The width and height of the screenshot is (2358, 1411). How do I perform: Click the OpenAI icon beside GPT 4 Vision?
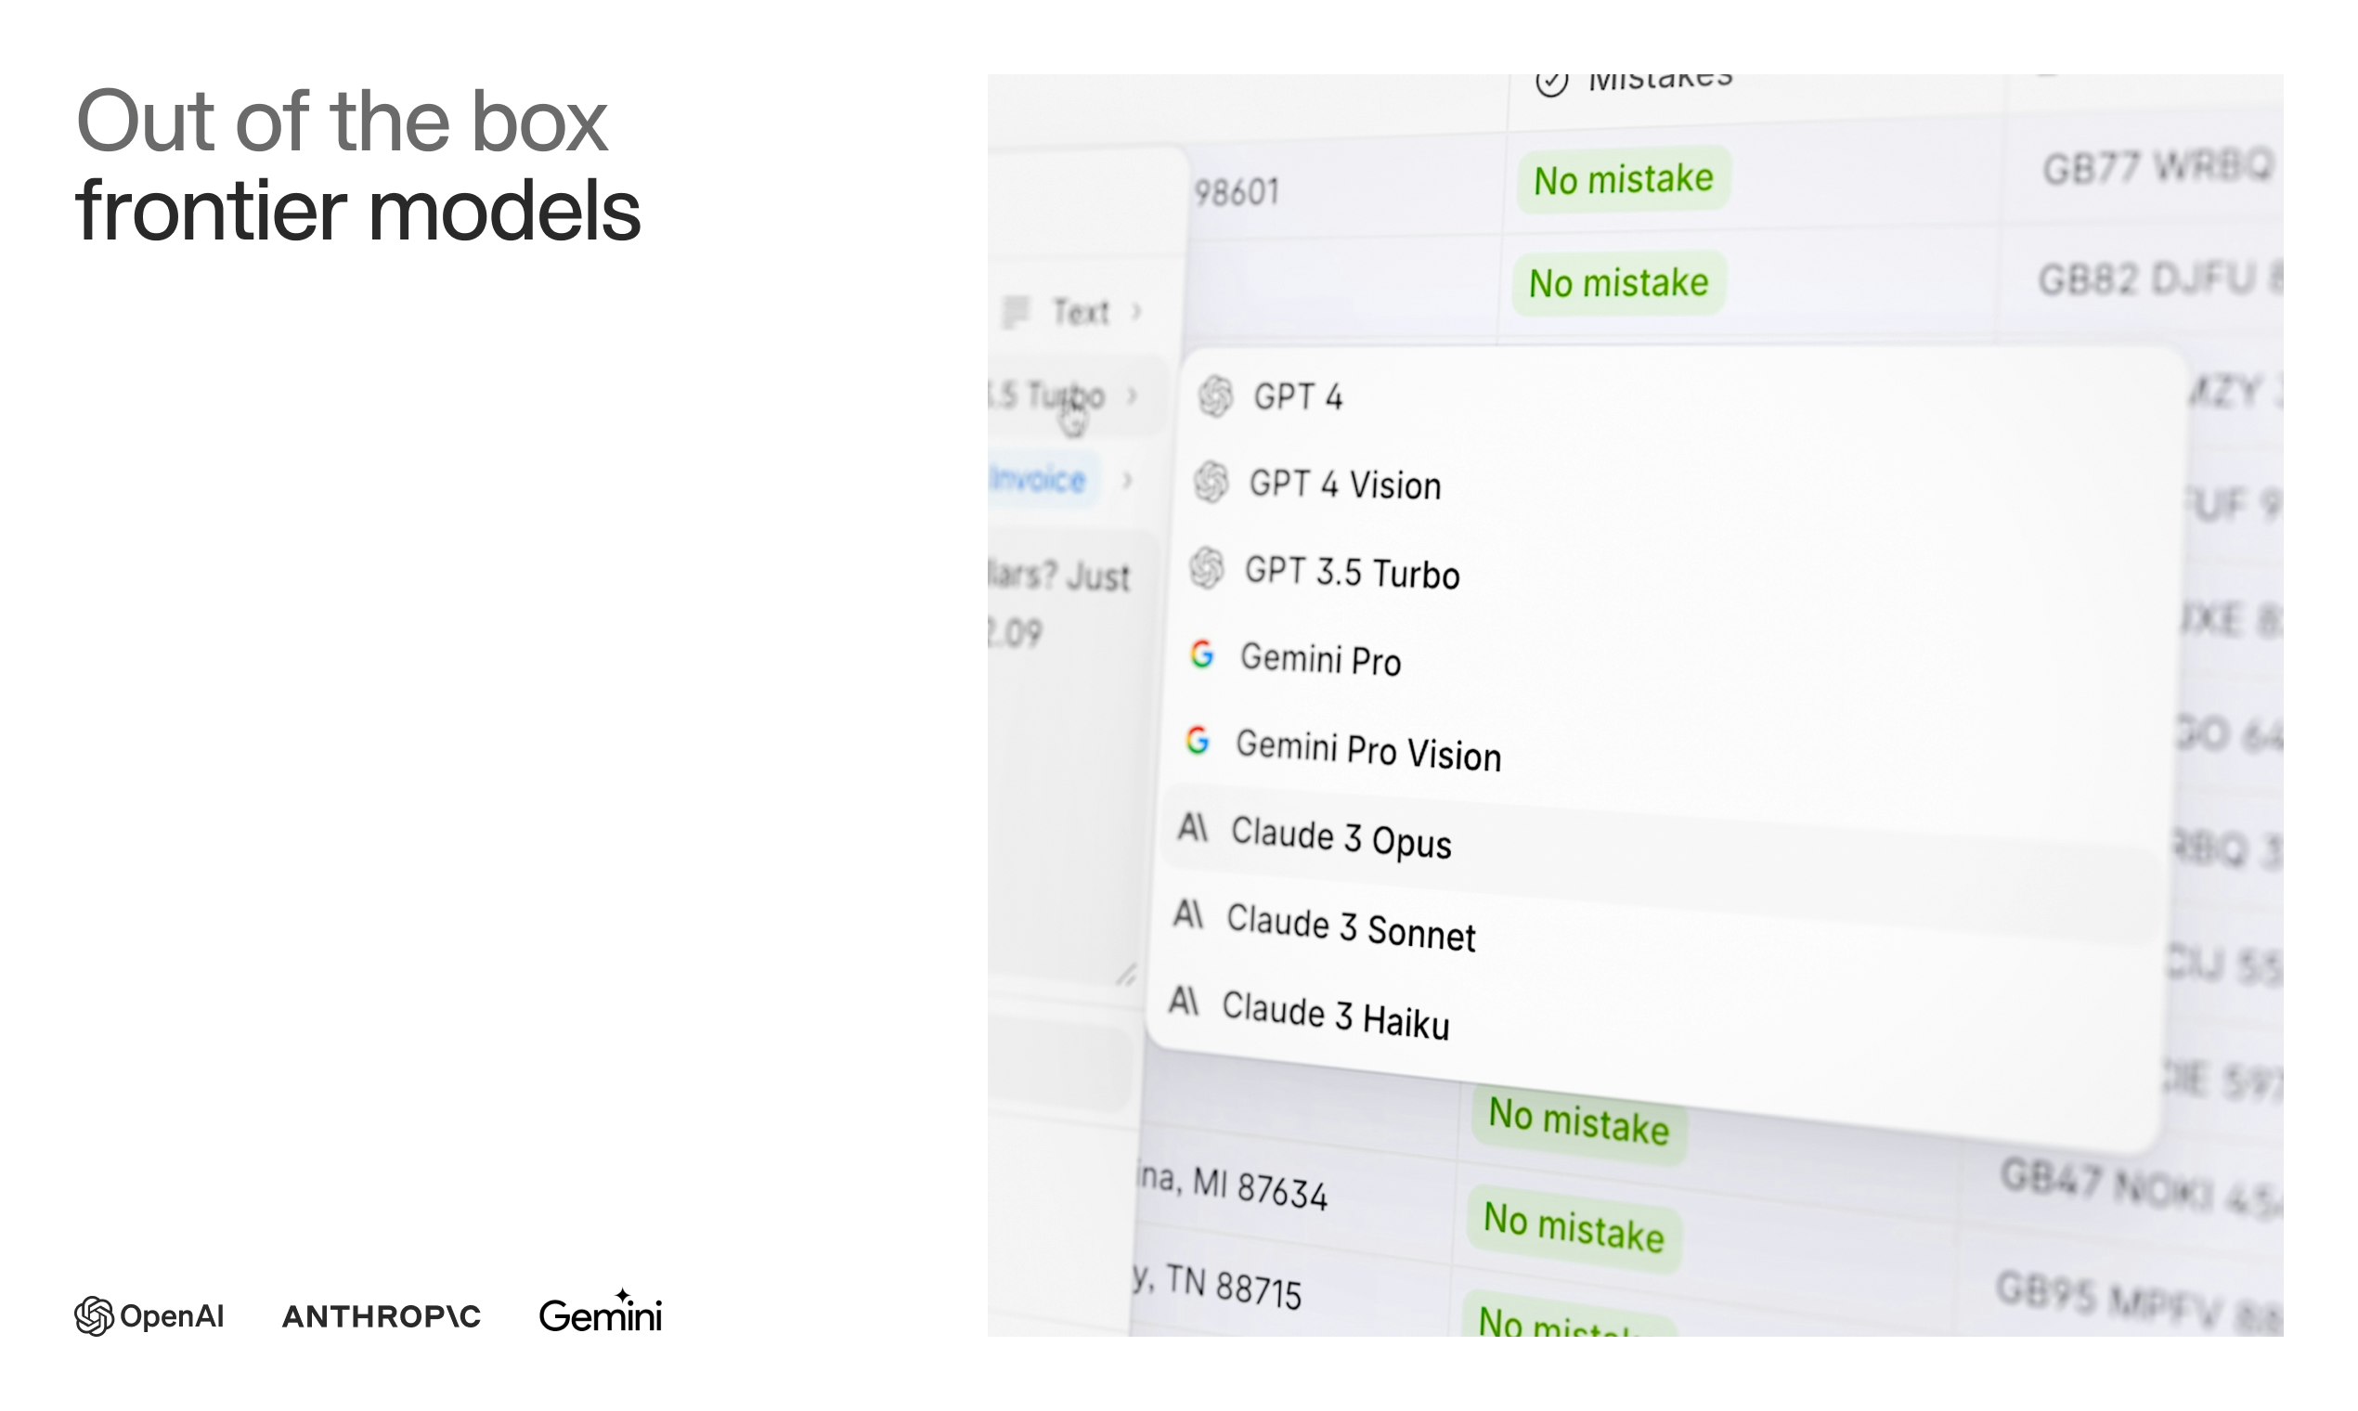point(1211,482)
